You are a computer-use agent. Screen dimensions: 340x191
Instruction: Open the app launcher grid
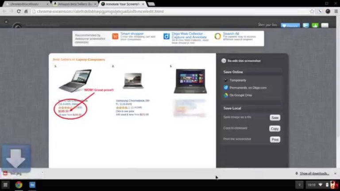(x=5, y=185)
